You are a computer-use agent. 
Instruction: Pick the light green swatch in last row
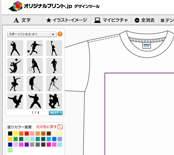click(x=10, y=150)
